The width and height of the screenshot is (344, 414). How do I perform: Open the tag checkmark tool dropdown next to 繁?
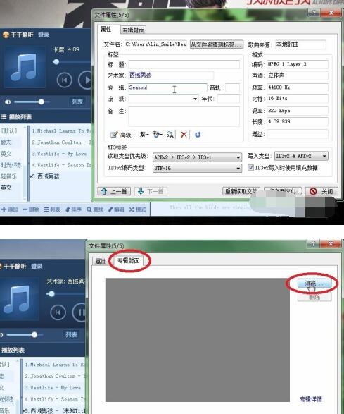click(158, 135)
